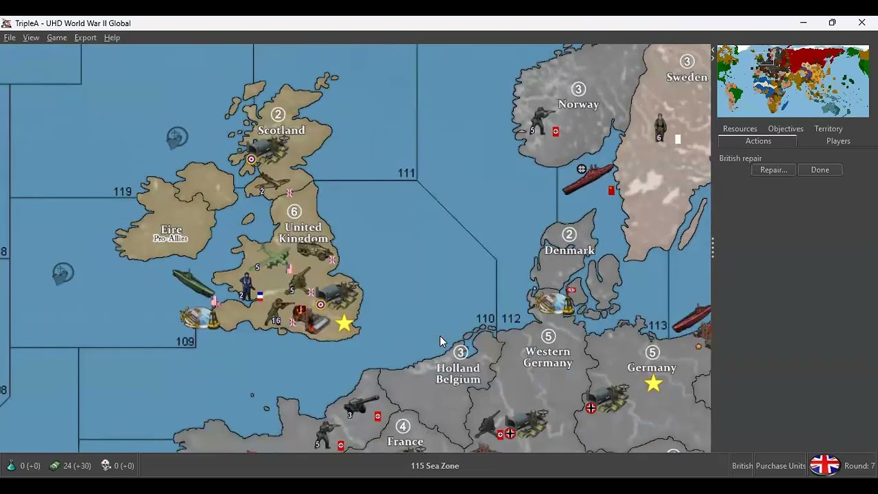Open the Help menu

coord(112,38)
